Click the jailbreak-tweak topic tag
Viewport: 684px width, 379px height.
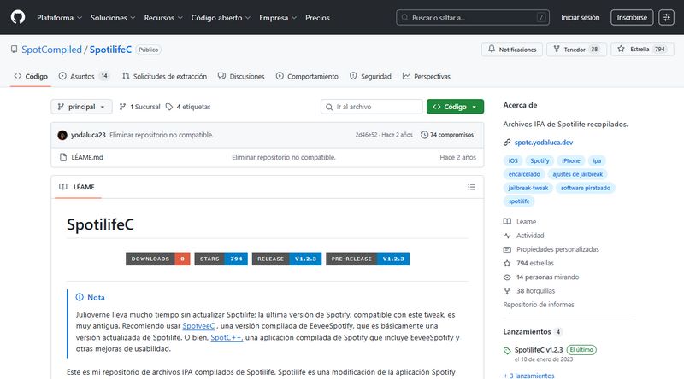[x=528, y=188]
